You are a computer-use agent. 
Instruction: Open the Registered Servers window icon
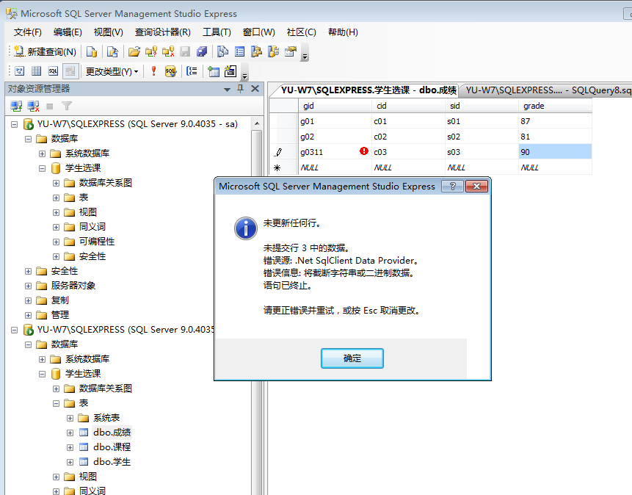point(222,51)
